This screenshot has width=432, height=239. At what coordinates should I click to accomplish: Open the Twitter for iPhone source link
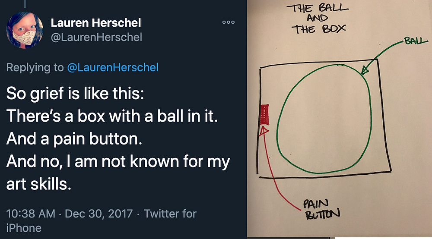pyautogui.click(x=102, y=221)
